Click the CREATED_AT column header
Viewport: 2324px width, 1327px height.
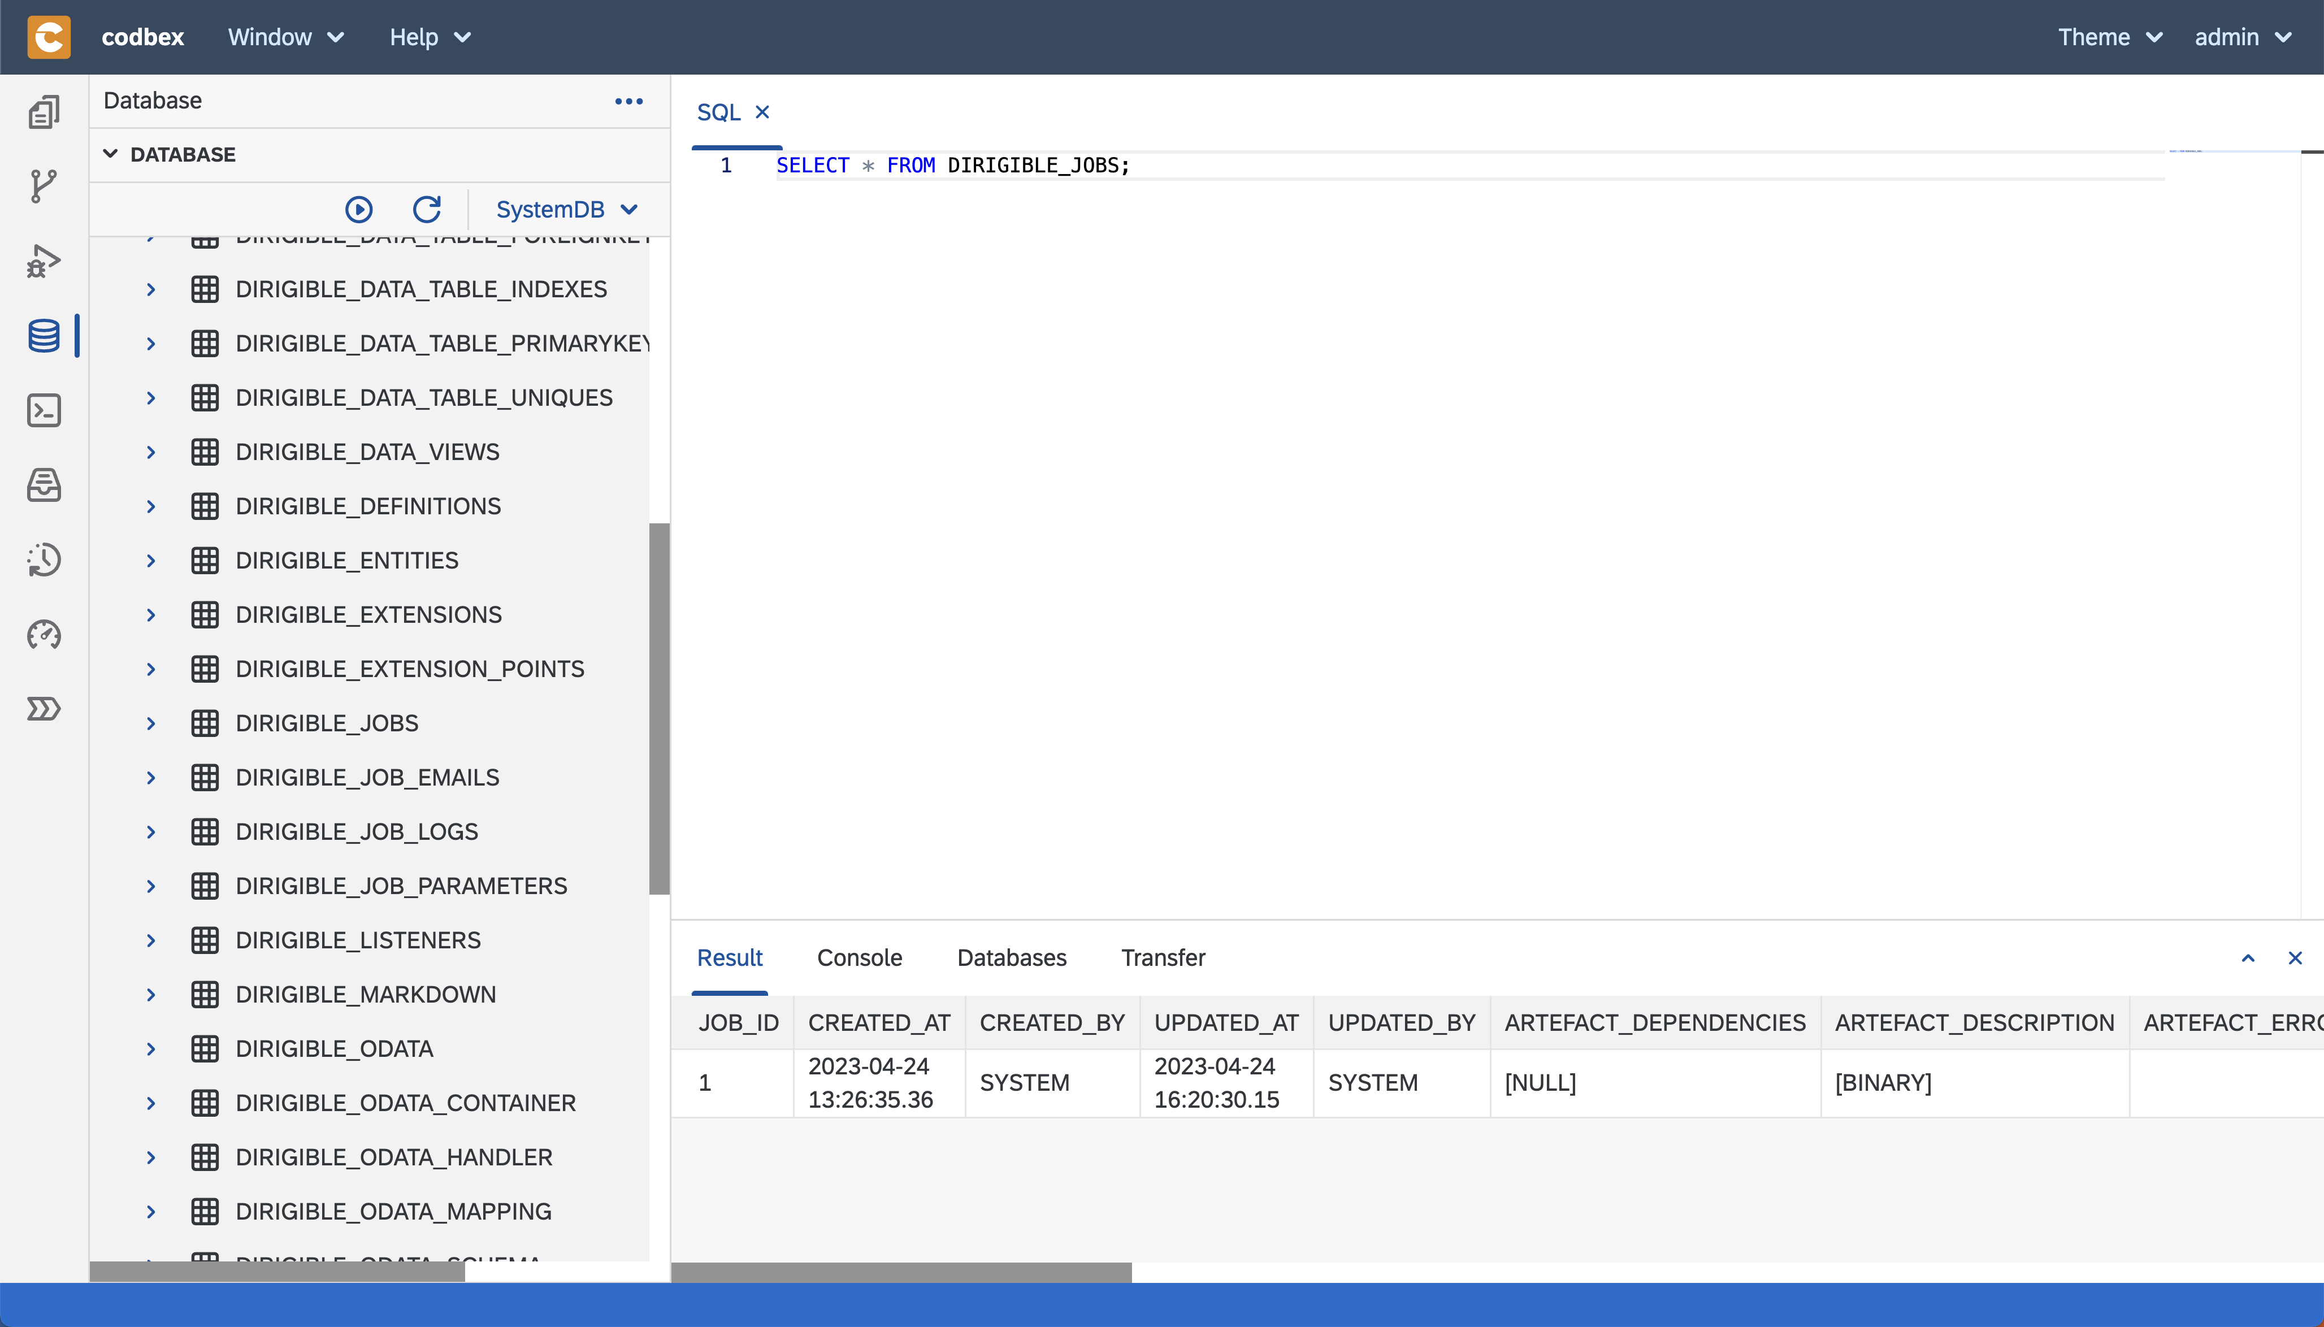878,1022
